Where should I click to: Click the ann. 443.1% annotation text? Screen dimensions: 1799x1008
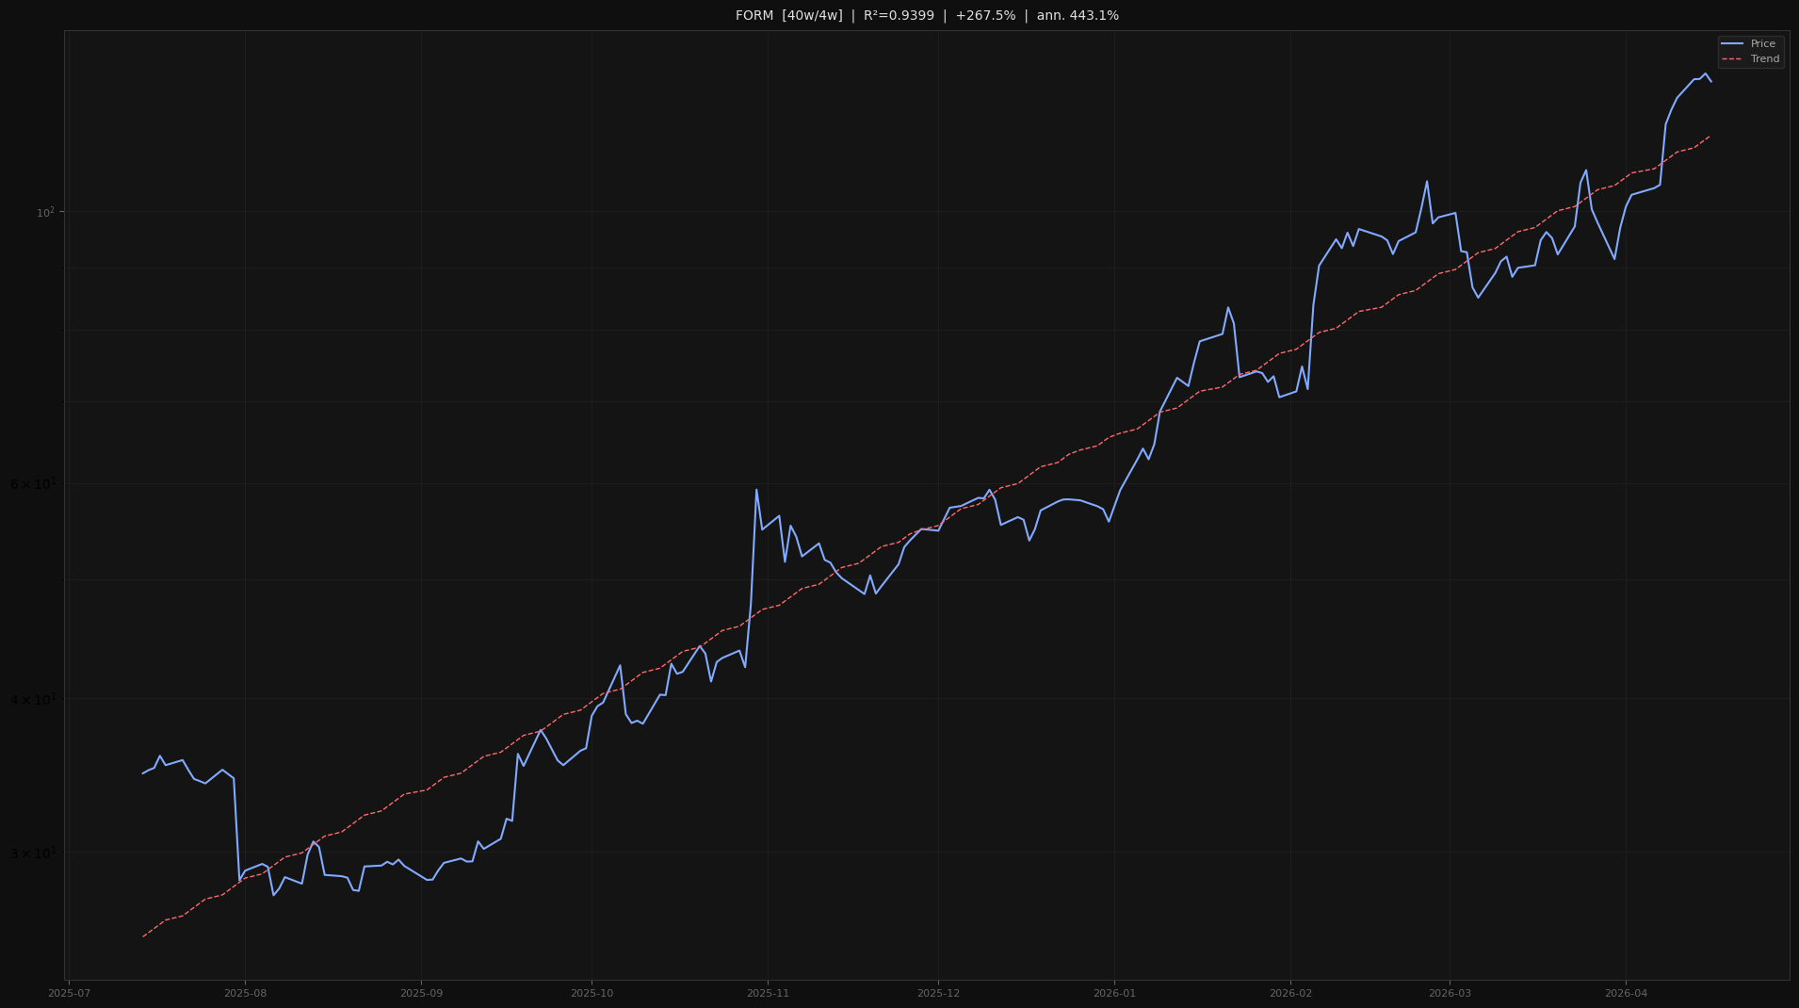(x=1077, y=15)
